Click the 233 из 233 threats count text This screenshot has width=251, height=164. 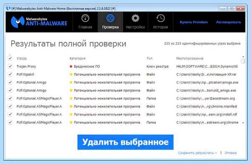pyautogui.click(x=202, y=44)
